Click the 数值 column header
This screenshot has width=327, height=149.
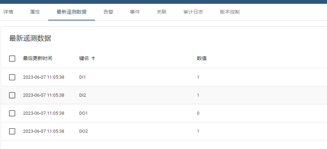click(202, 58)
